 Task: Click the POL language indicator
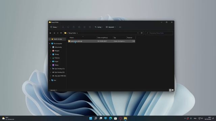(195, 118)
